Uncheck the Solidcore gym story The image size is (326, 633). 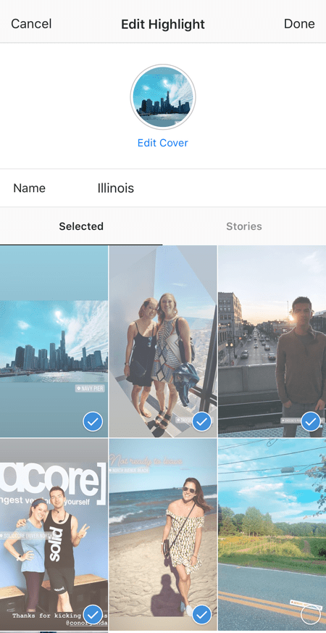click(x=93, y=616)
